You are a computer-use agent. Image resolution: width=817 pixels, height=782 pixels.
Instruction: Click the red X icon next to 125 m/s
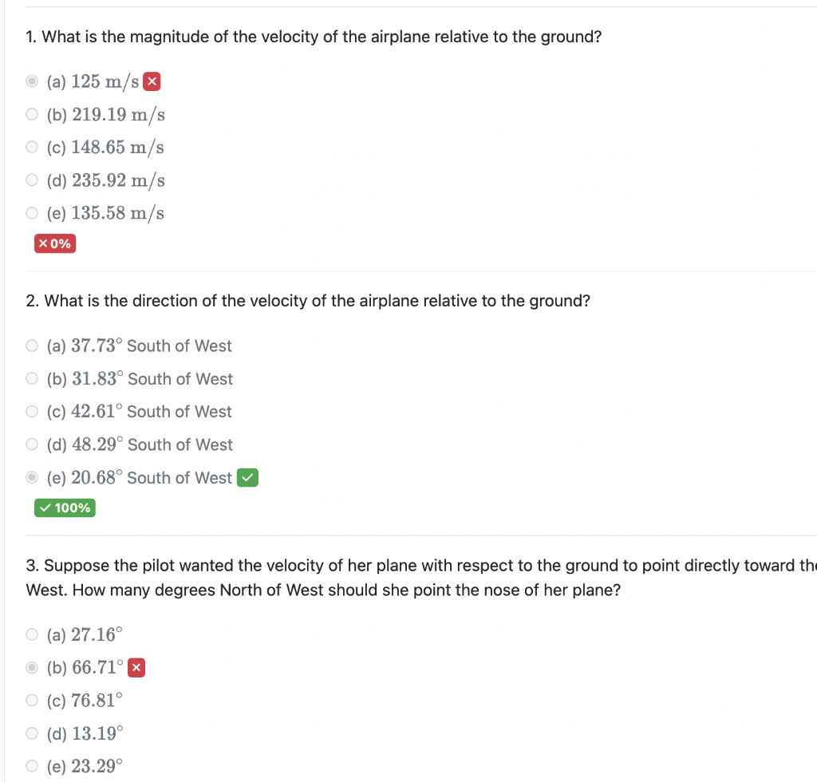tap(152, 81)
